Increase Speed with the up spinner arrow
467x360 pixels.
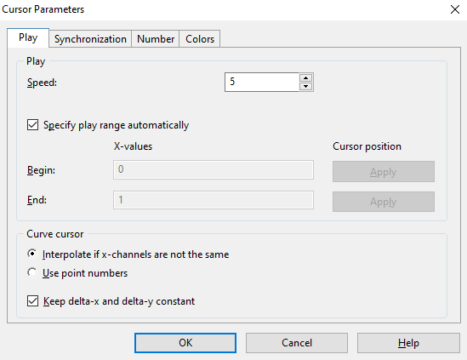305,77
